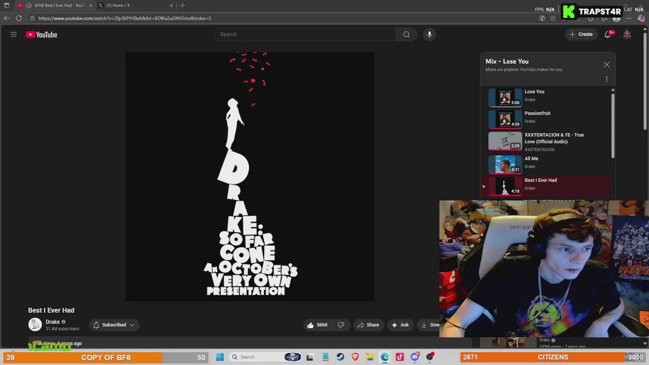Mute the tab using the speaker icon

coord(28,6)
